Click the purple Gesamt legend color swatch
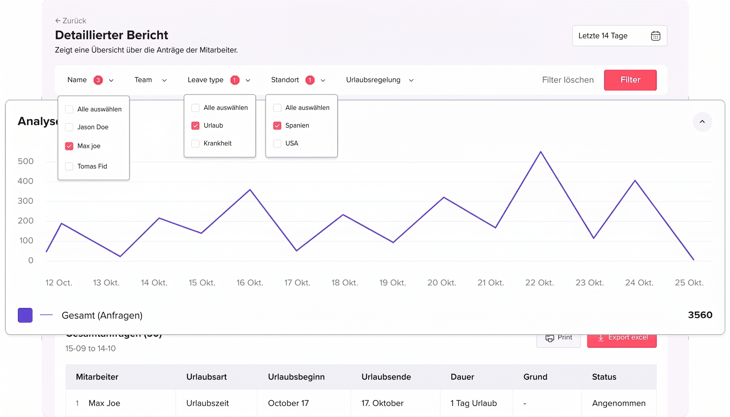Image resolution: width=730 pixels, height=417 pixels. [25, 315]
